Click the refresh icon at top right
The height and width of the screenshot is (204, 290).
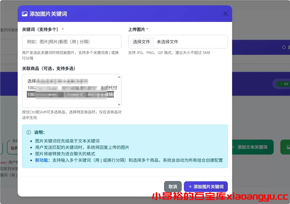284,47
